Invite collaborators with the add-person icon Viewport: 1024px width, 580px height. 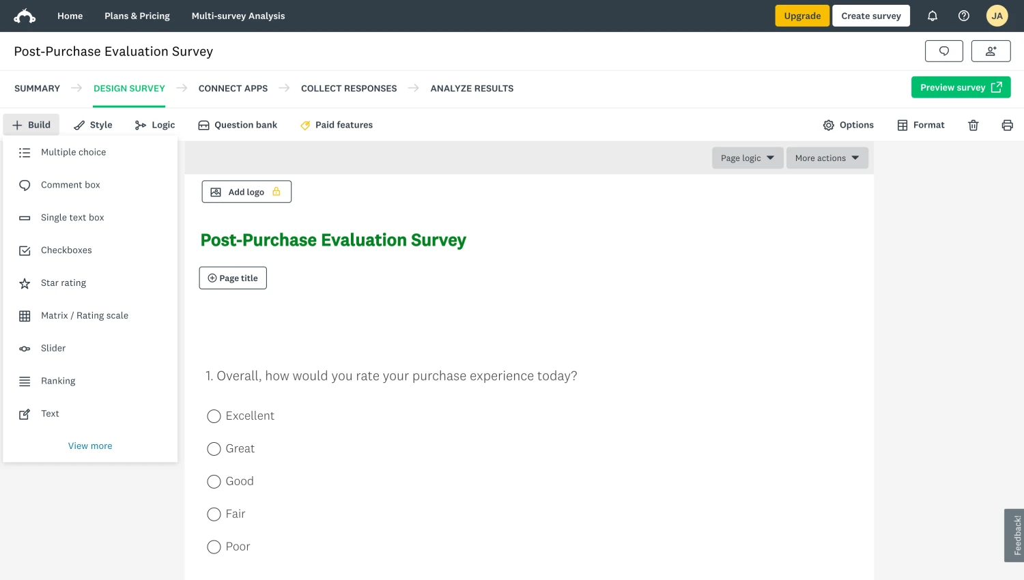[991, 50]
